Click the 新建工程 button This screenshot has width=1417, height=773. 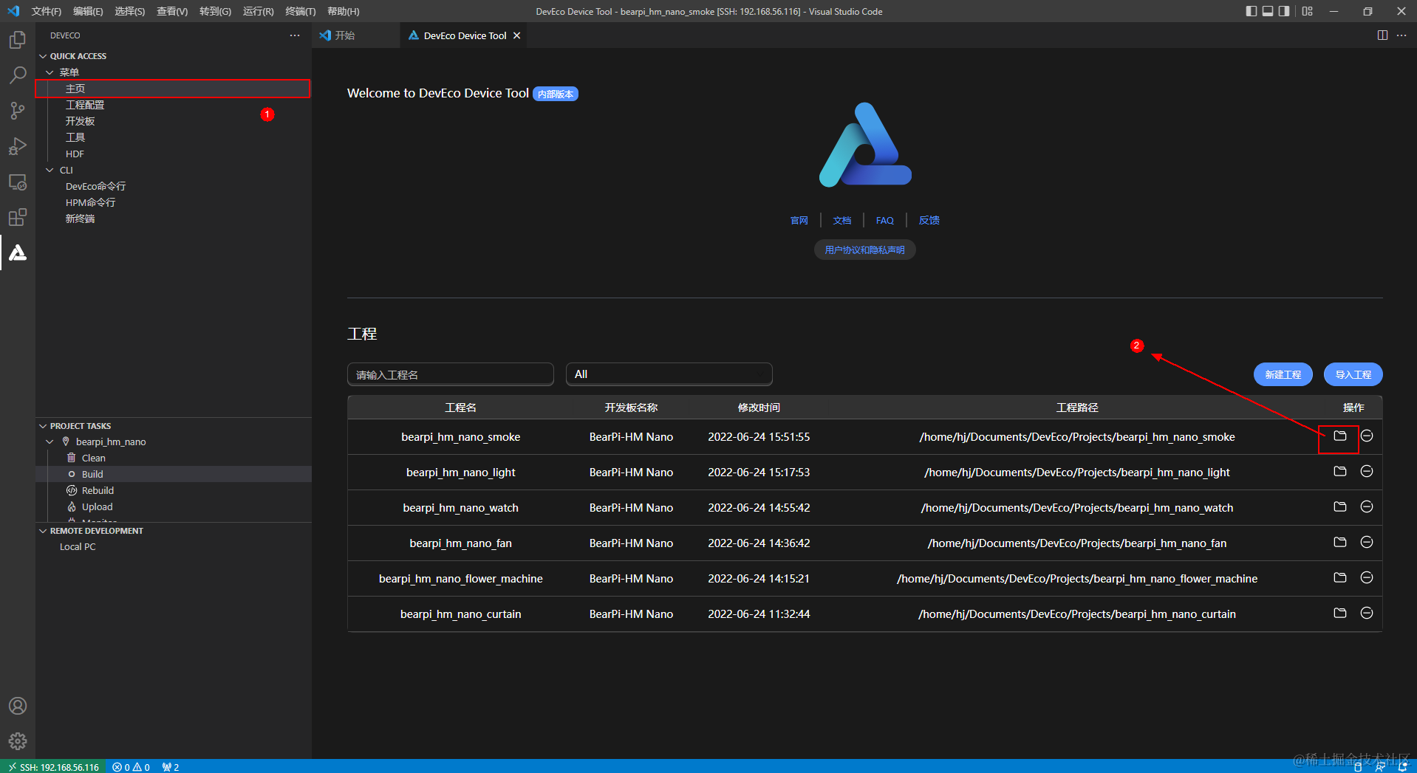(1283, 374)
